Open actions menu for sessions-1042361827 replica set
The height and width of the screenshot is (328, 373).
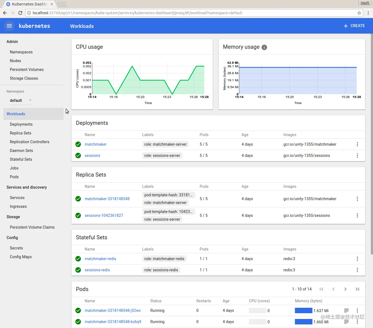(x=357, y=215)
